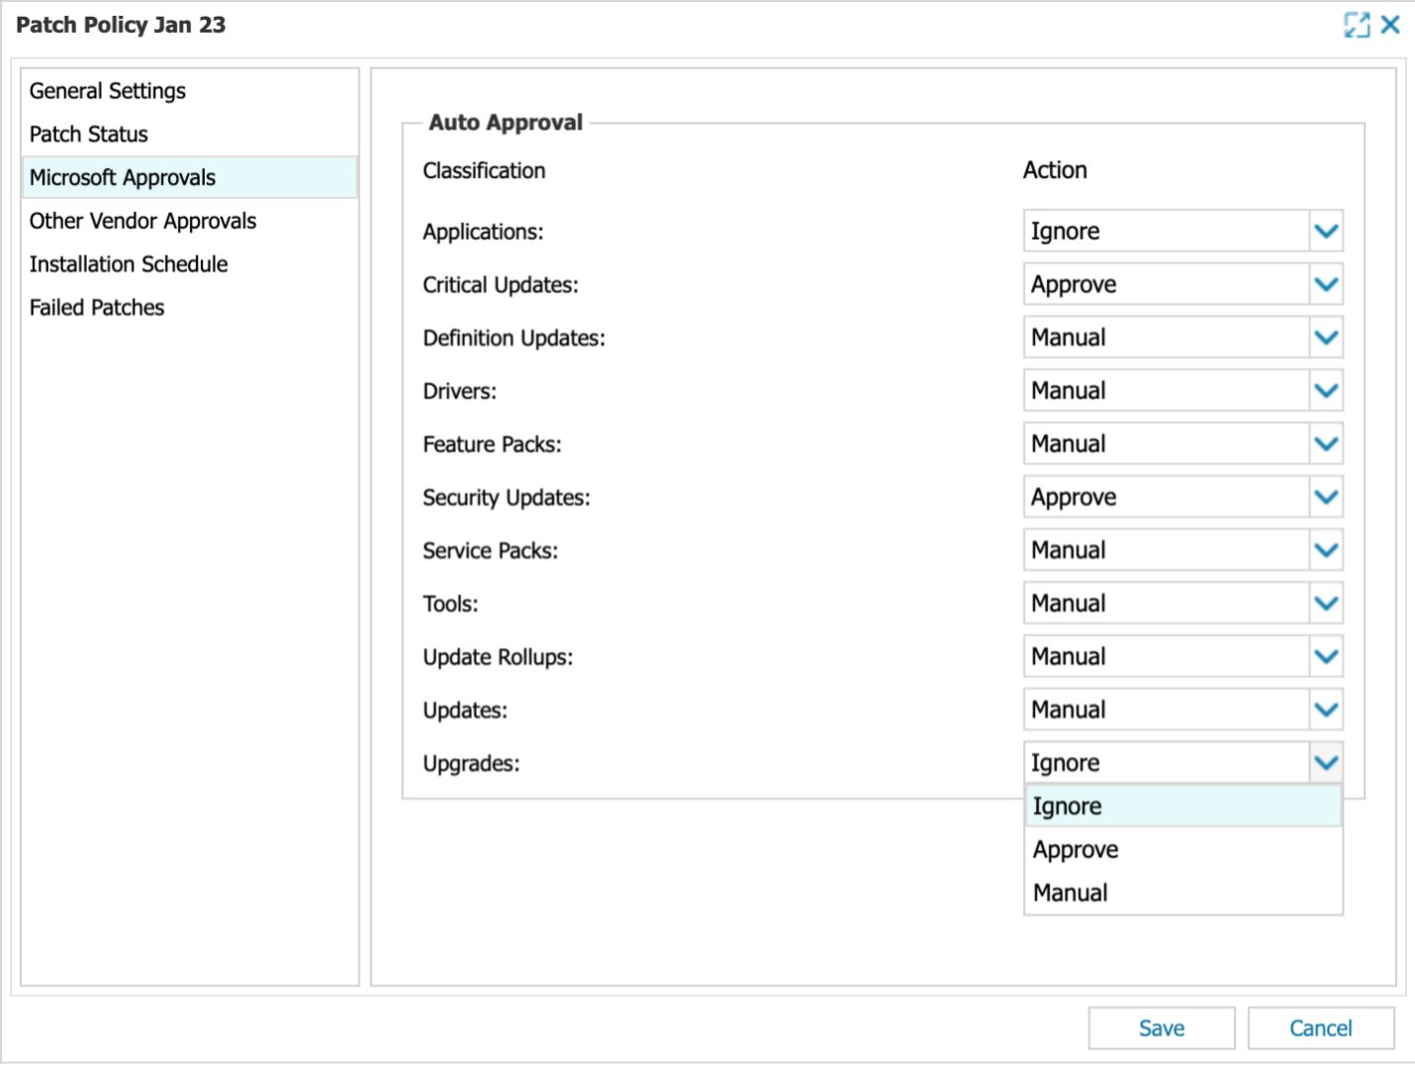
Task: Open the Patch Status section
Action: (88, 135)
